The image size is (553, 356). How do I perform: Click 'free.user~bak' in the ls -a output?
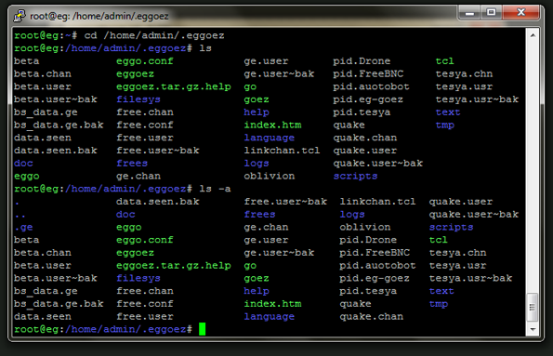point(285,202)
